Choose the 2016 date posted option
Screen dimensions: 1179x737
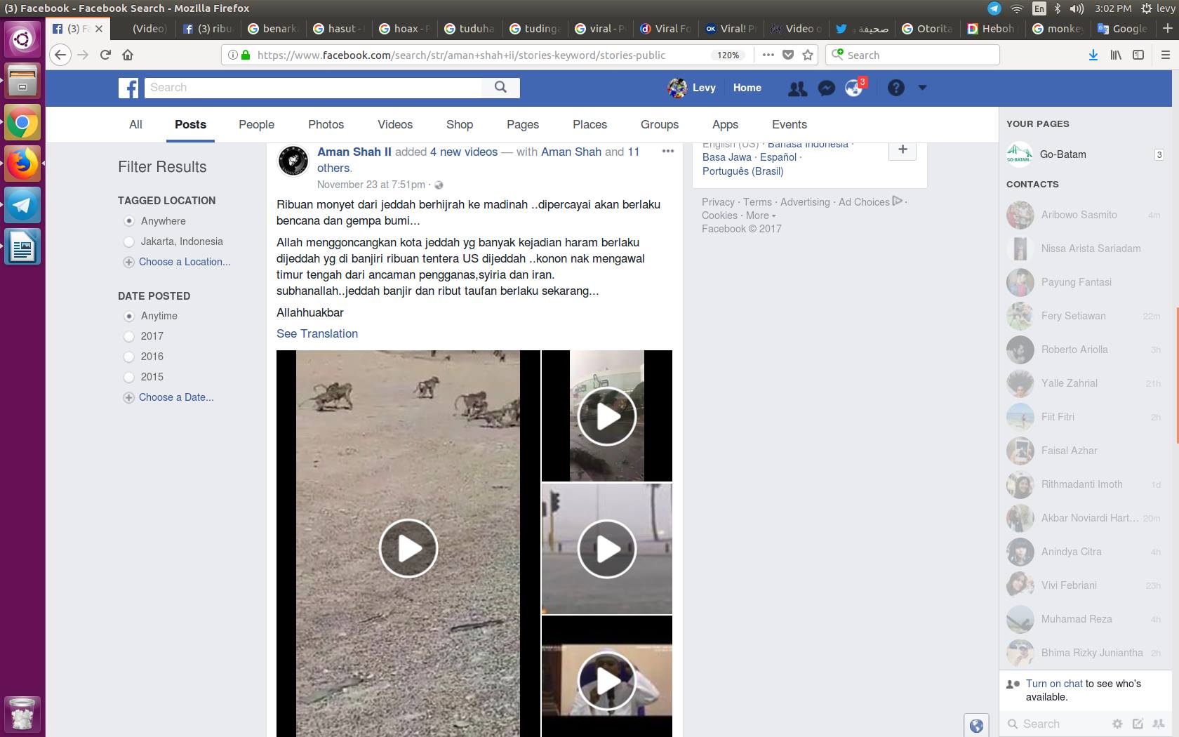tap(129, 357)
